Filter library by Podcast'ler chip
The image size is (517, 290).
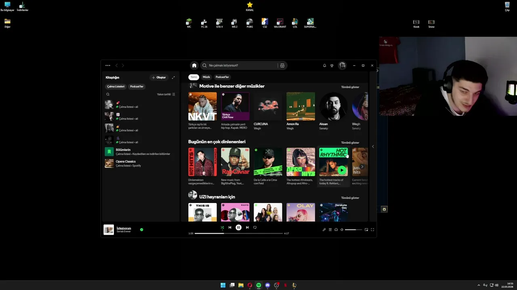[137, 86]
